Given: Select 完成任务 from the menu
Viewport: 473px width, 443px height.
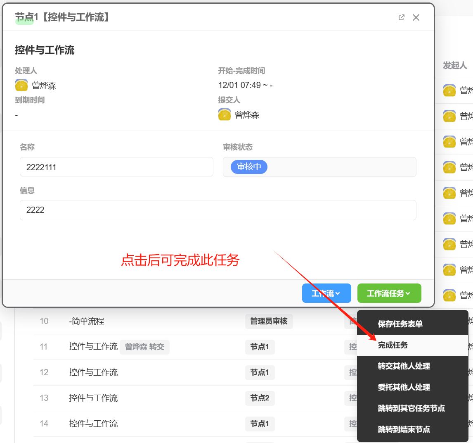Looking at the screenshot, I should pyautogui.click(x=393, y=345).
